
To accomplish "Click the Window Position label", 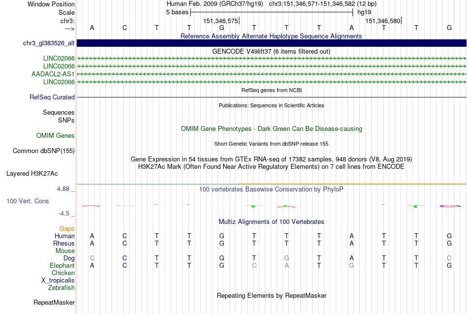I will [51, 4].
